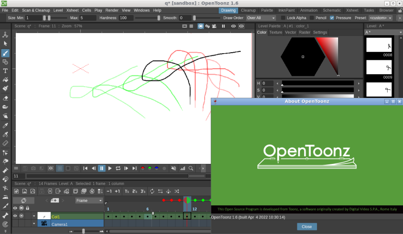Switch to 3D view icon
The width and height of the screenshot is (403, 234).
pyautogui.click(x=207, y=26)
